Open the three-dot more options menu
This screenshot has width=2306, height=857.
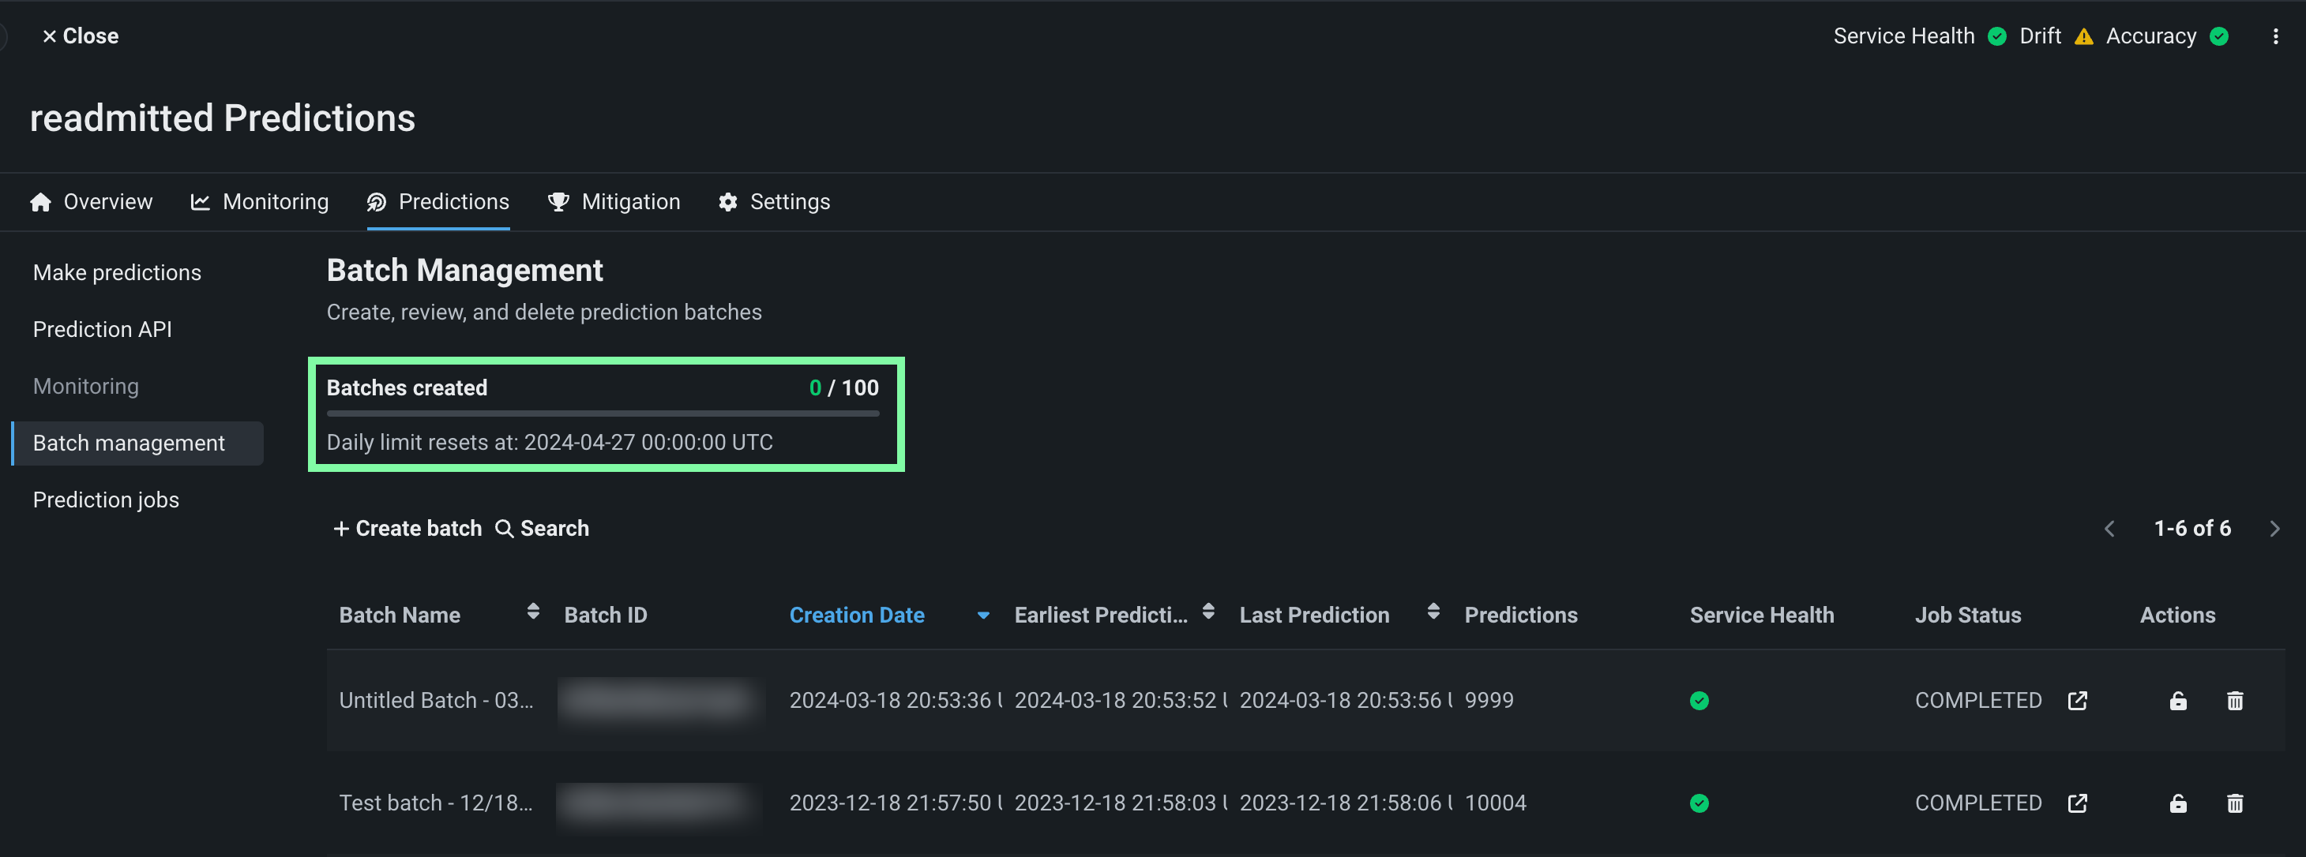click(x=2274, y=36)
